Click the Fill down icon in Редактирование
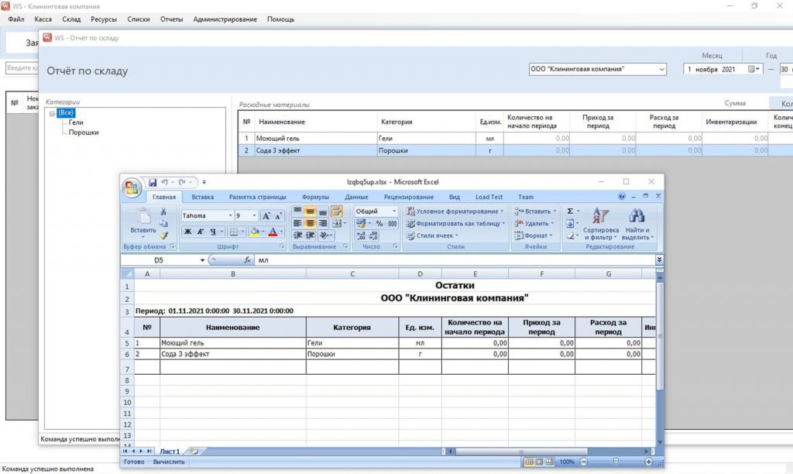Viewport: 793px width, 474px height. [570, 224]
